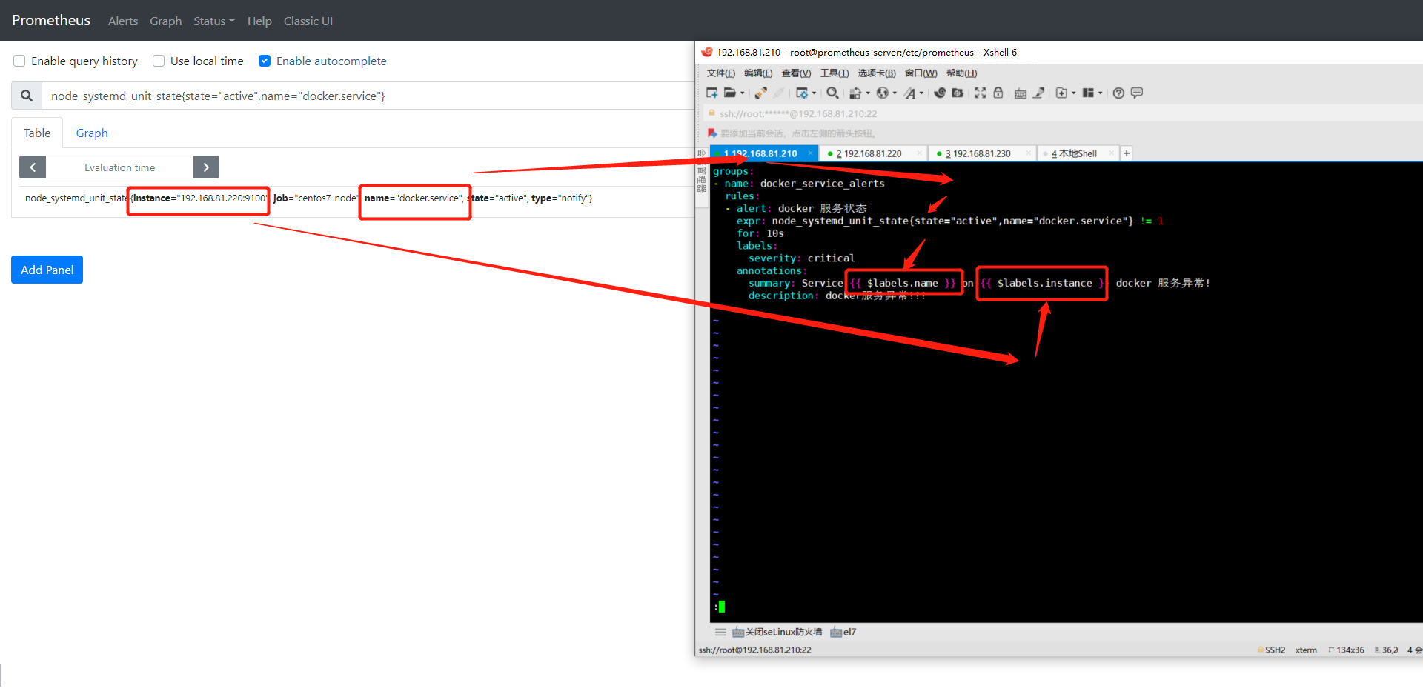Disable the Enable autocomplete checkbox
Screen dimensions: 1423x694
(x=265, y=61)
